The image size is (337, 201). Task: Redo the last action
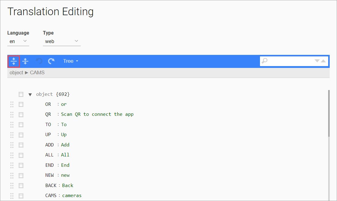pyautogui.click(x=51, y=61)
